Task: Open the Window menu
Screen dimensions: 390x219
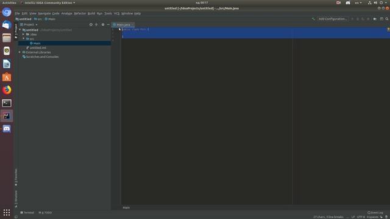Action: (x=127, y=13)
